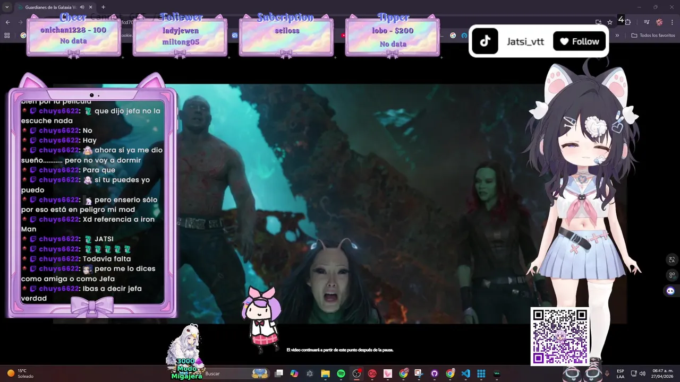Open the apps grid icon in bookmarks bar
Screen dimensions: 680x382
click(x=7, y=36)
